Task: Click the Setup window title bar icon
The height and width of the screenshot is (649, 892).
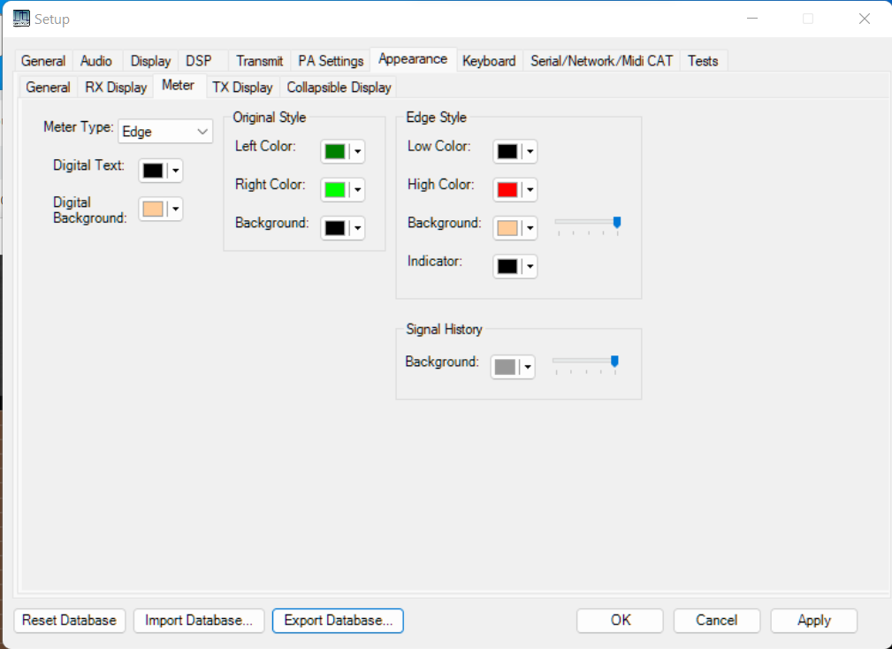Action: point(21,19)
